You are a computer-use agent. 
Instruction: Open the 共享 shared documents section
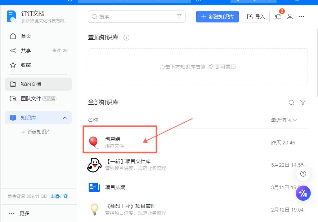(x=38, y=51)
